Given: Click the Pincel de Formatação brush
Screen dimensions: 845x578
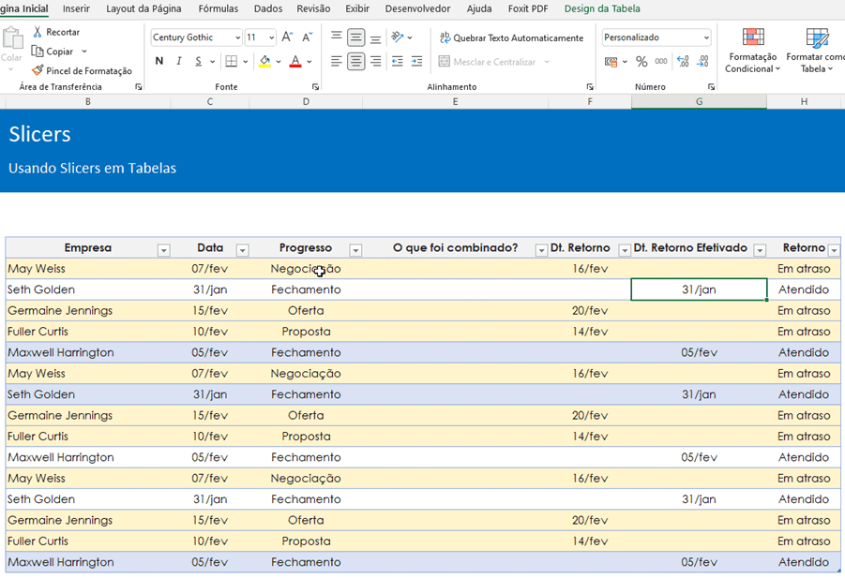Looking at the screenshot, I should pyautogui.click(x=38, y=70).
